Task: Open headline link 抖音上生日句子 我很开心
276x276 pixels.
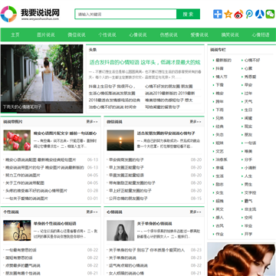Action: click(x=113, y=87)
